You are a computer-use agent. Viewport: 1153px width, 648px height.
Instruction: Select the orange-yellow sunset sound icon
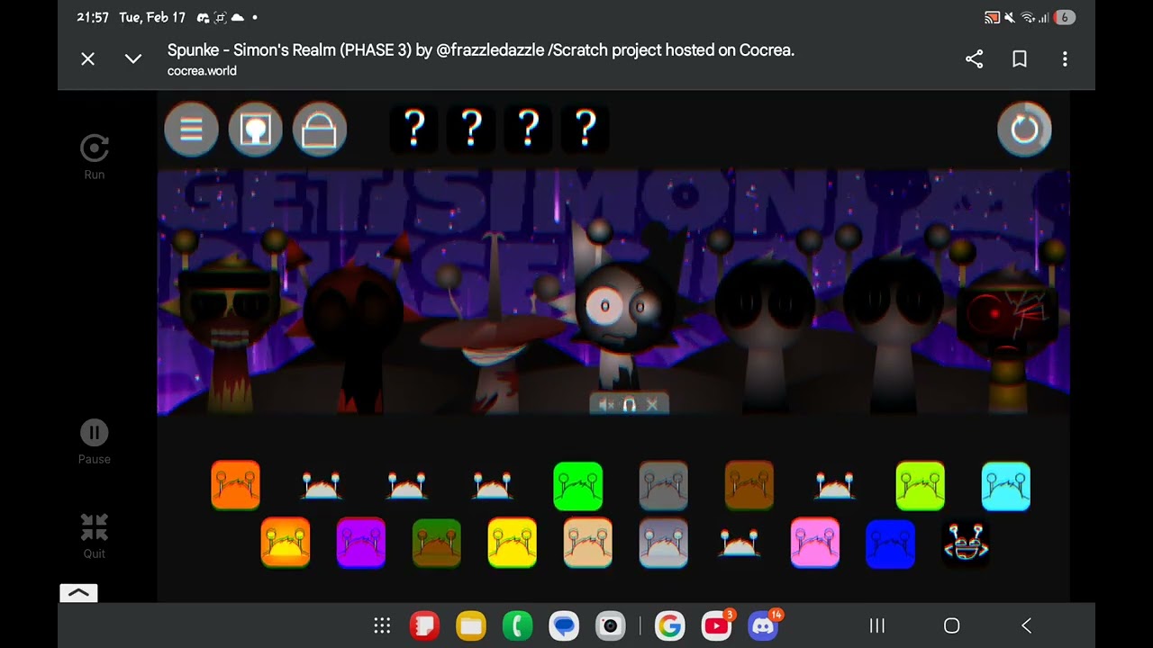[x=286, y=543]
